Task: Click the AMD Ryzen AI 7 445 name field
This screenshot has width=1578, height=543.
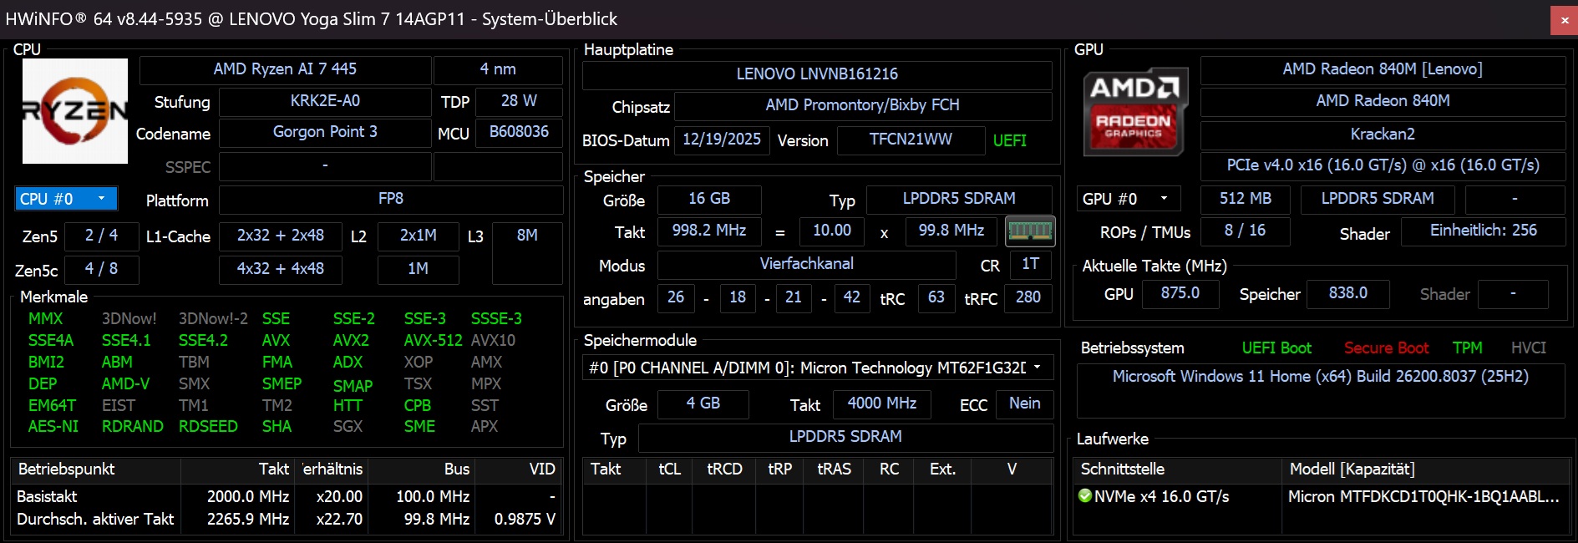Action: tap(285, 69)
